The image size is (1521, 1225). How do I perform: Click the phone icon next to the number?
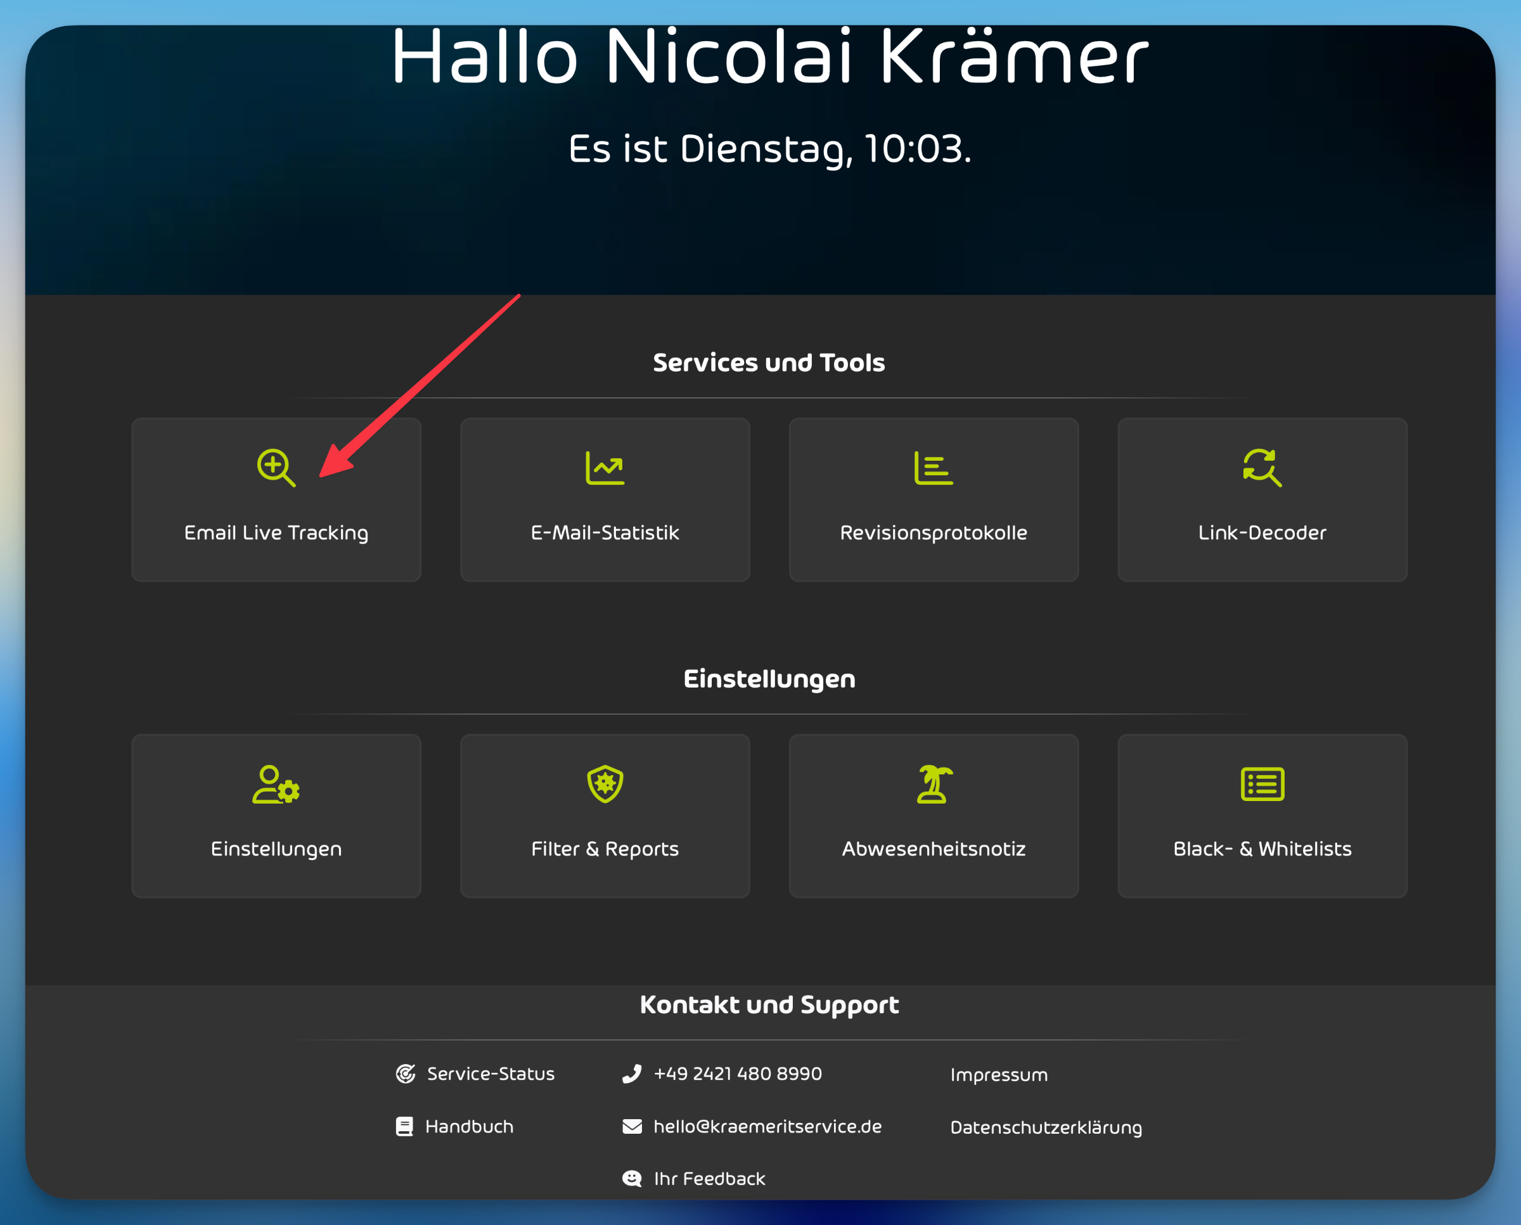tap(631, 1074)
